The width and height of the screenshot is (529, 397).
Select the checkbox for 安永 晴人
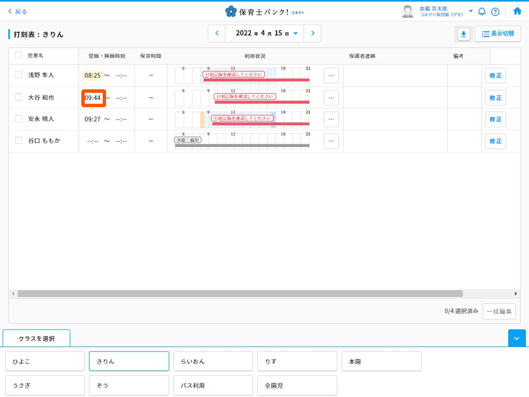18,119
